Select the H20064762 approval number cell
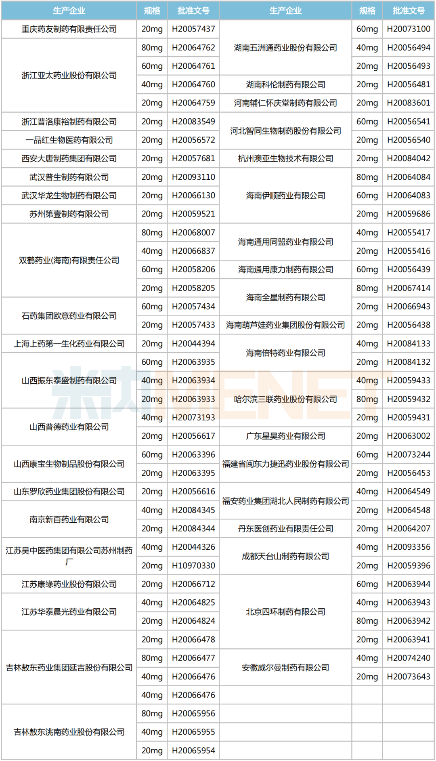Viewport: 436px width, 761px height. (193, 48)
